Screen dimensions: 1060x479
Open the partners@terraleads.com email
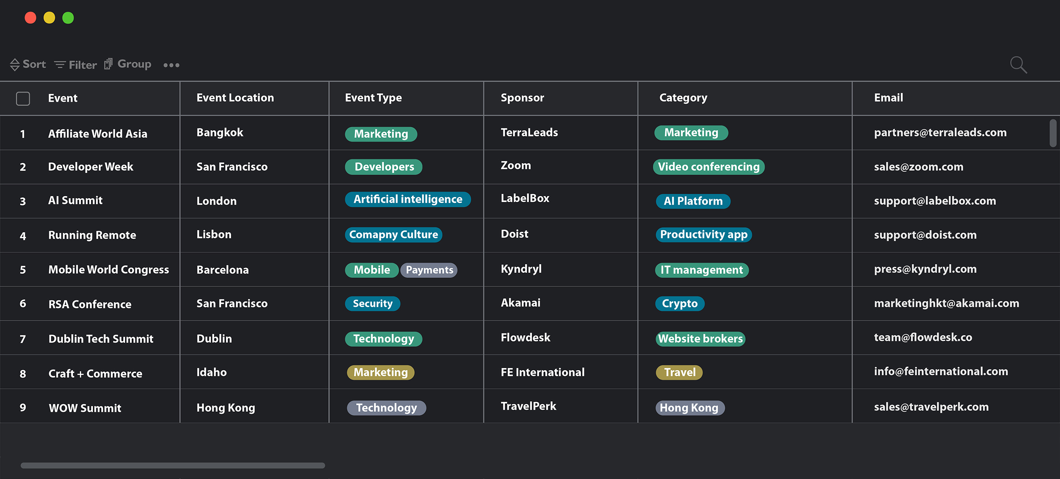940,133
